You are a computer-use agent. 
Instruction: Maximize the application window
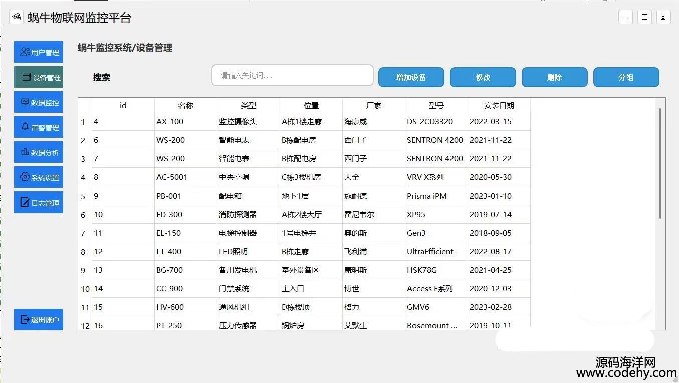644,17
